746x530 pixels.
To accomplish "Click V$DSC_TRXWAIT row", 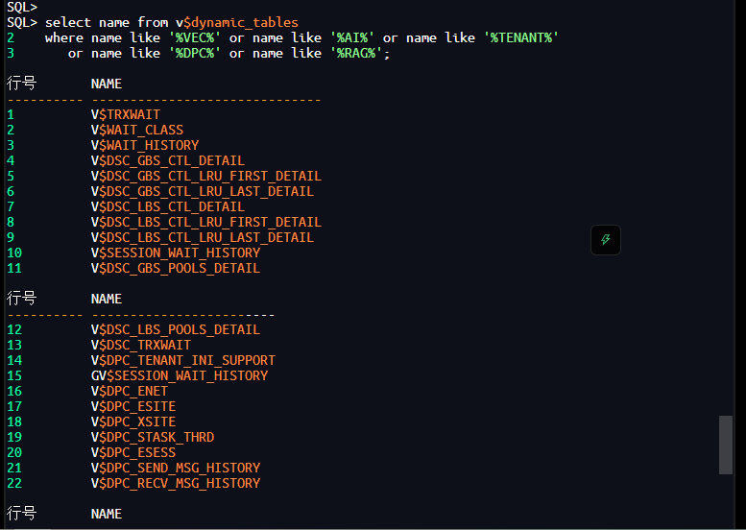I will click(141, 345).
